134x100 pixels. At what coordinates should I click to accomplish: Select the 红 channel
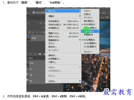pyautogui.click(x=36, y=69)
